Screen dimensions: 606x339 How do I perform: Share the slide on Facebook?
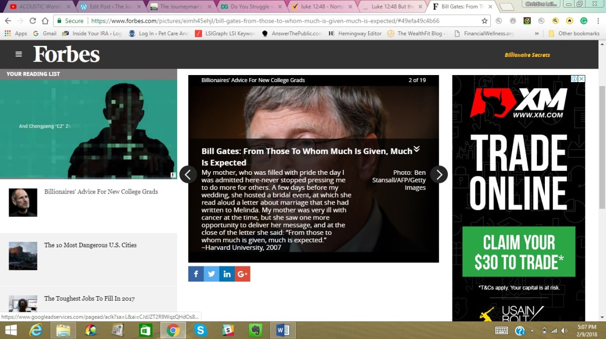[196, 274]
